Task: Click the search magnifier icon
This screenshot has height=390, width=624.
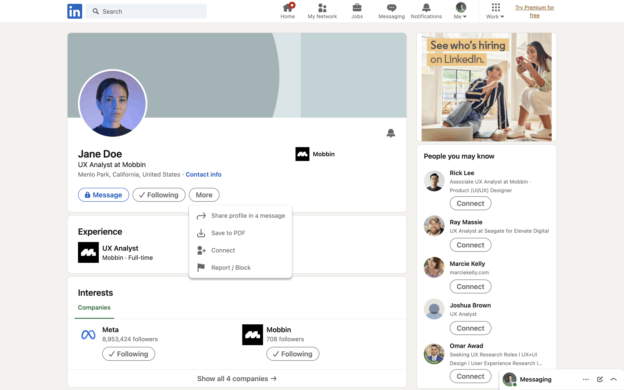Action: coord(96,11)
